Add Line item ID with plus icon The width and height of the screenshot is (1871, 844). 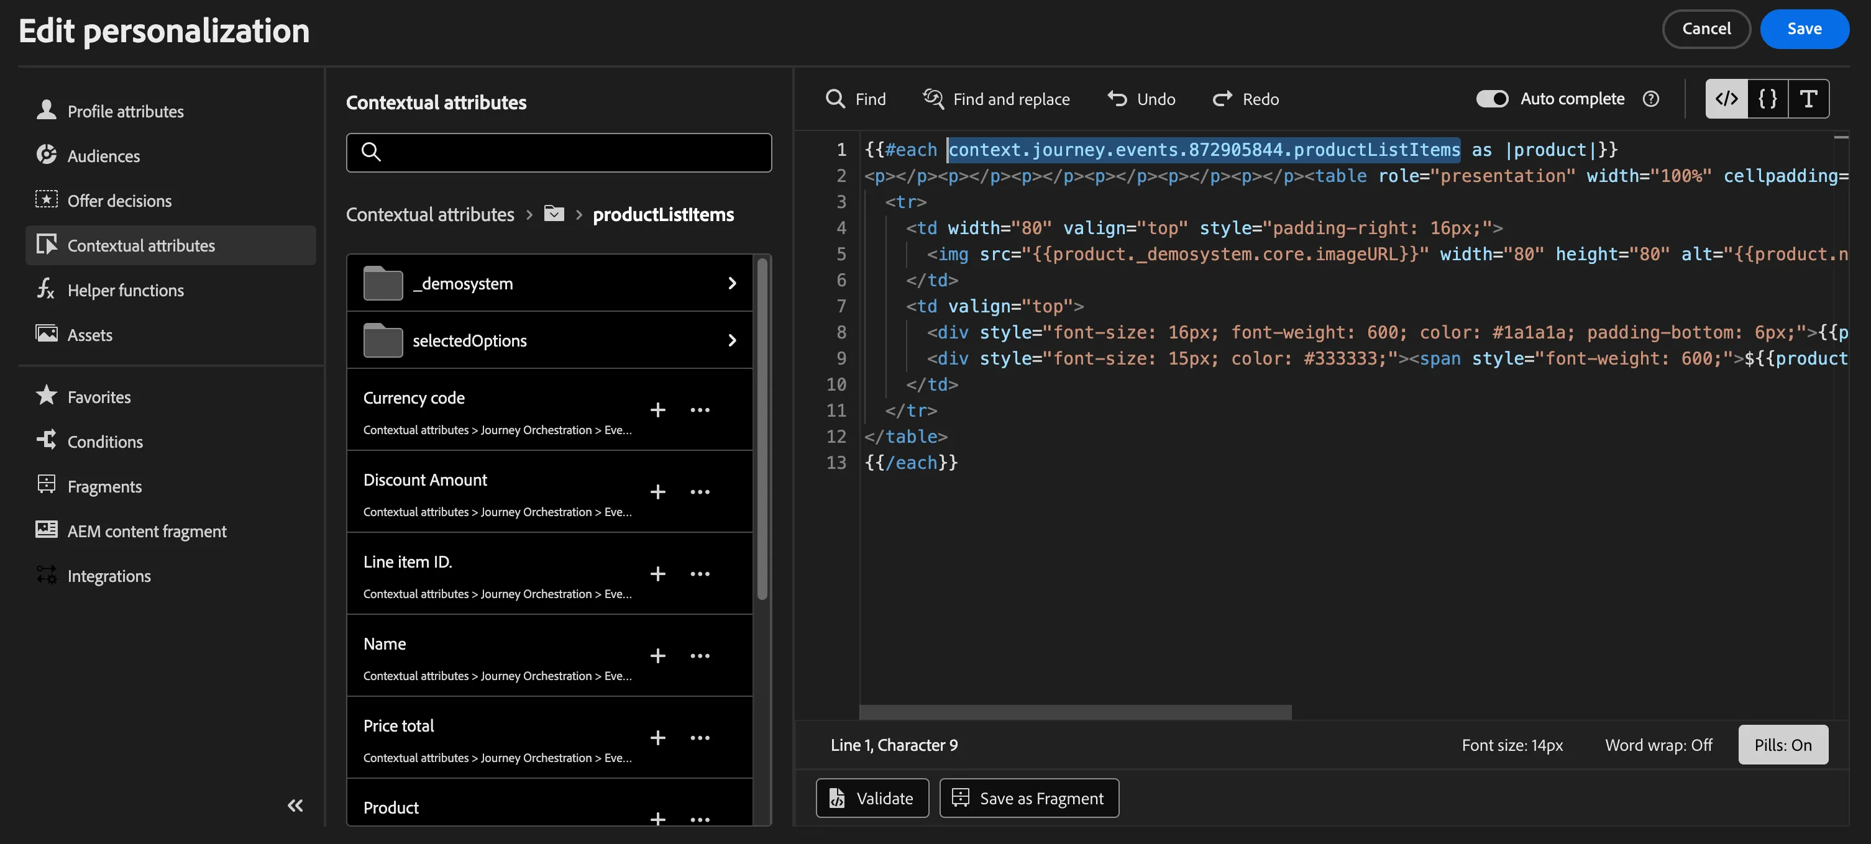click(x=657, y=573)
